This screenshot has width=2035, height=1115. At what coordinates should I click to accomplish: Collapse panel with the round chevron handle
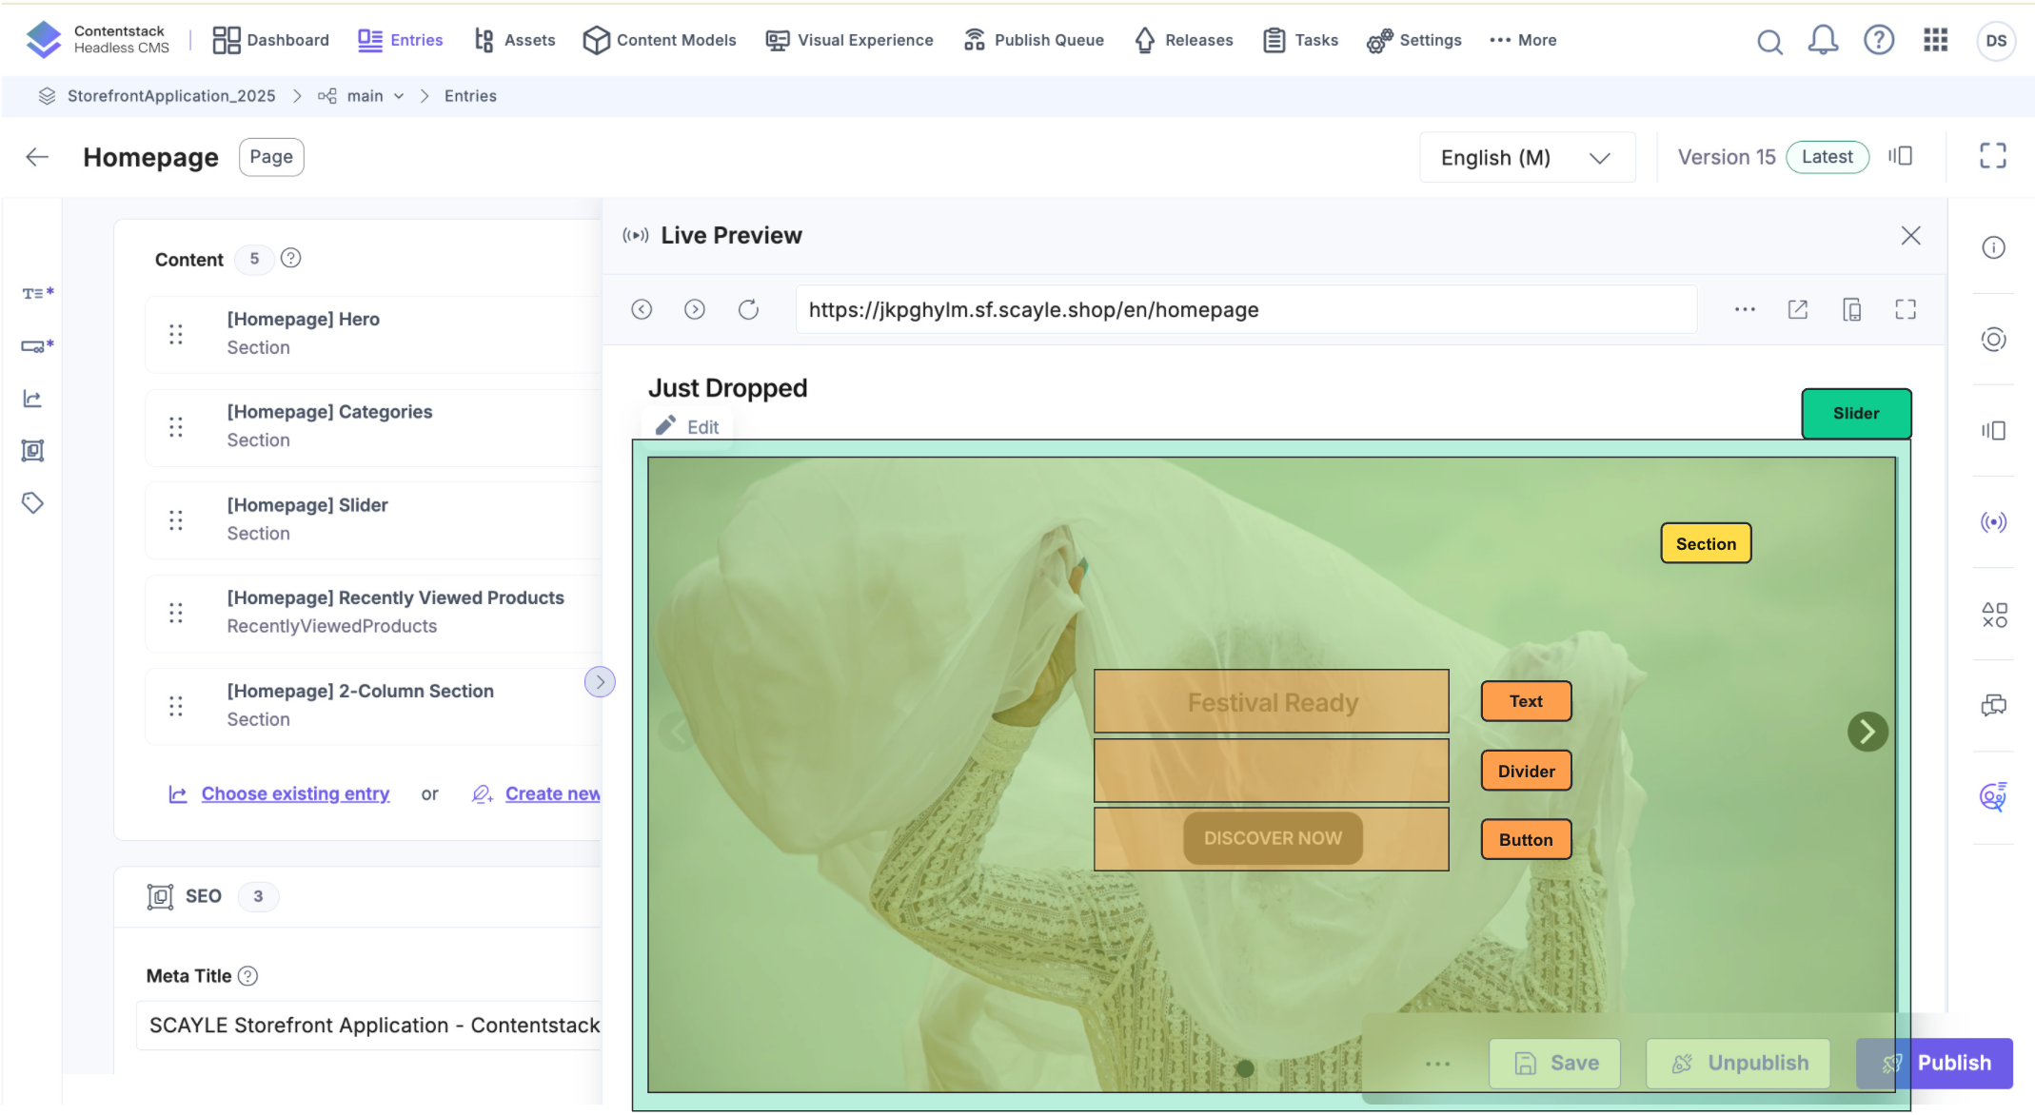coord(600,682)
